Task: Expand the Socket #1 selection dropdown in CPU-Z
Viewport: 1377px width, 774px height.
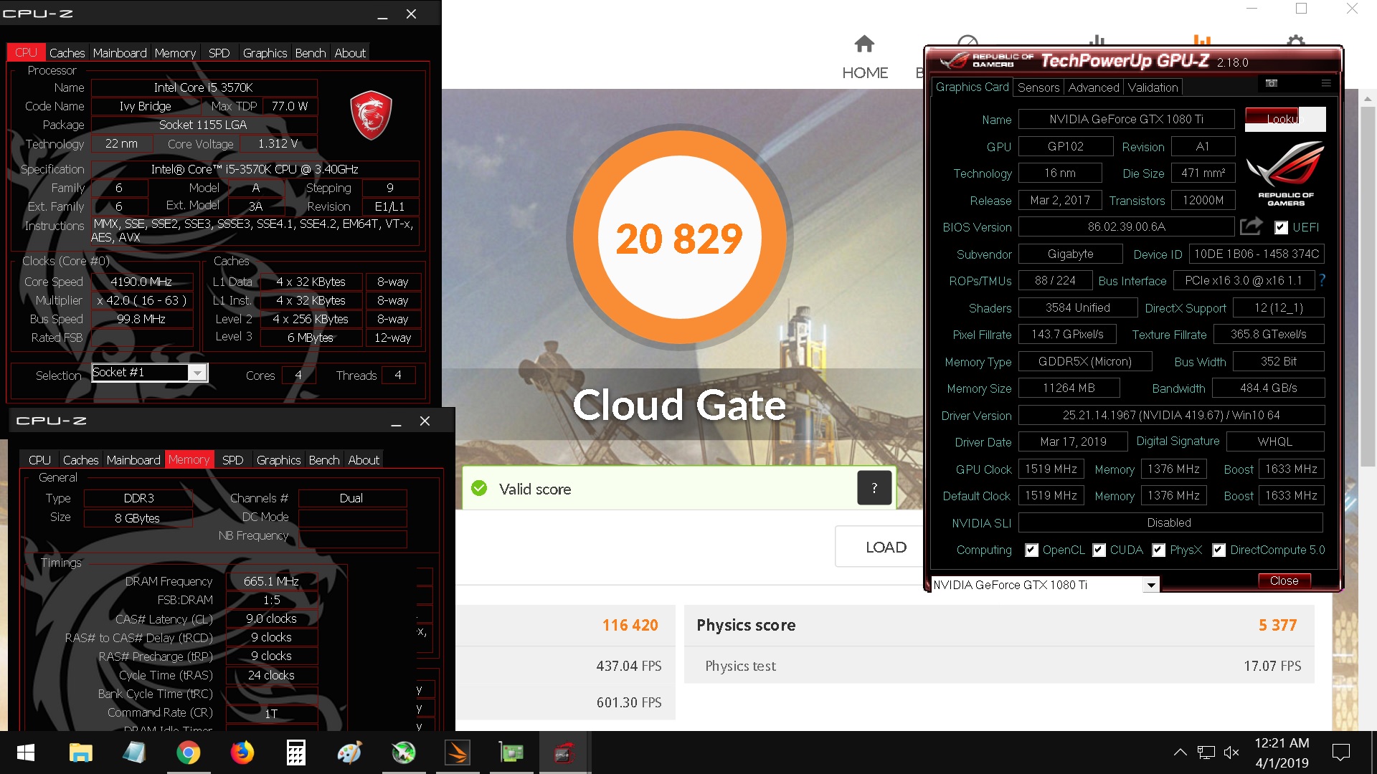Action: [197, 373]
